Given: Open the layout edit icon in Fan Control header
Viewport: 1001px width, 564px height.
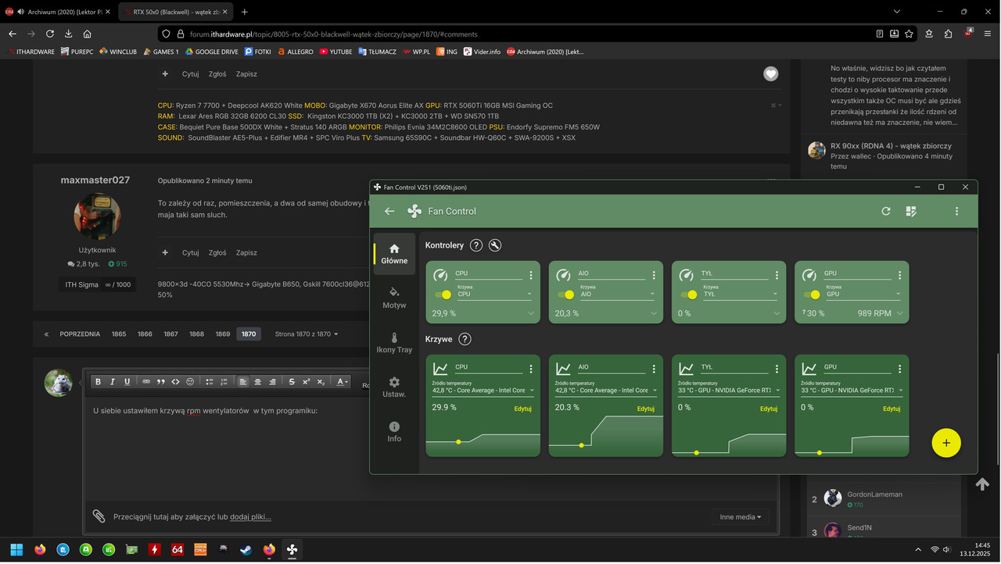Looking at the screenshot, I should click(911, 211).
